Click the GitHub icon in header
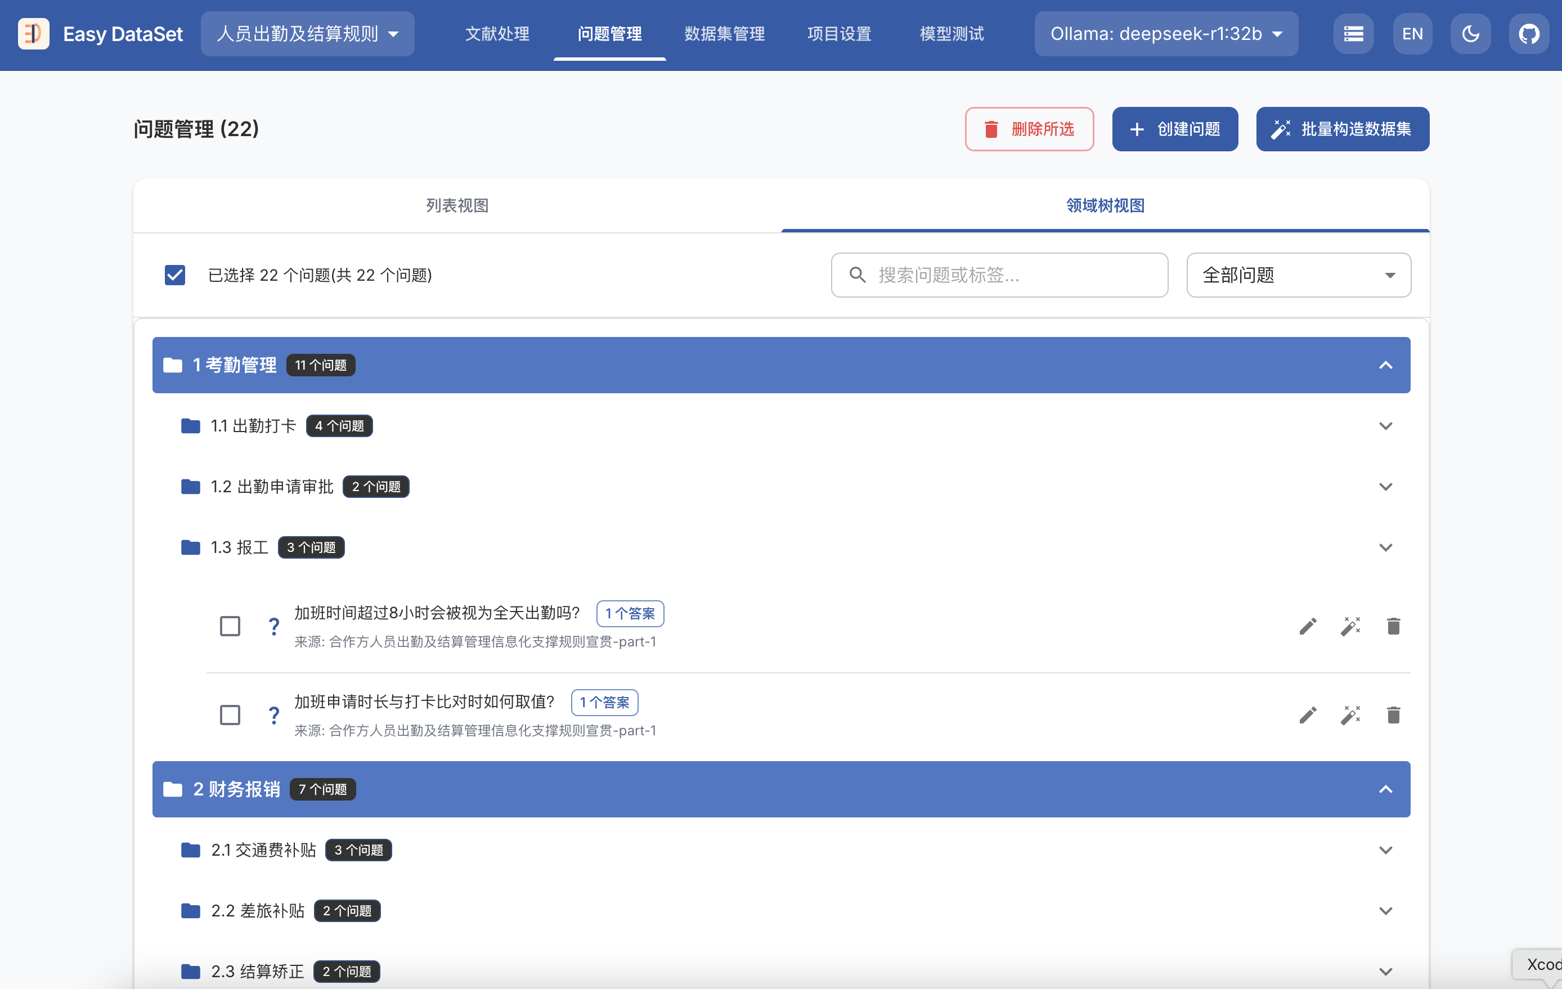 tap(1528, 34)
